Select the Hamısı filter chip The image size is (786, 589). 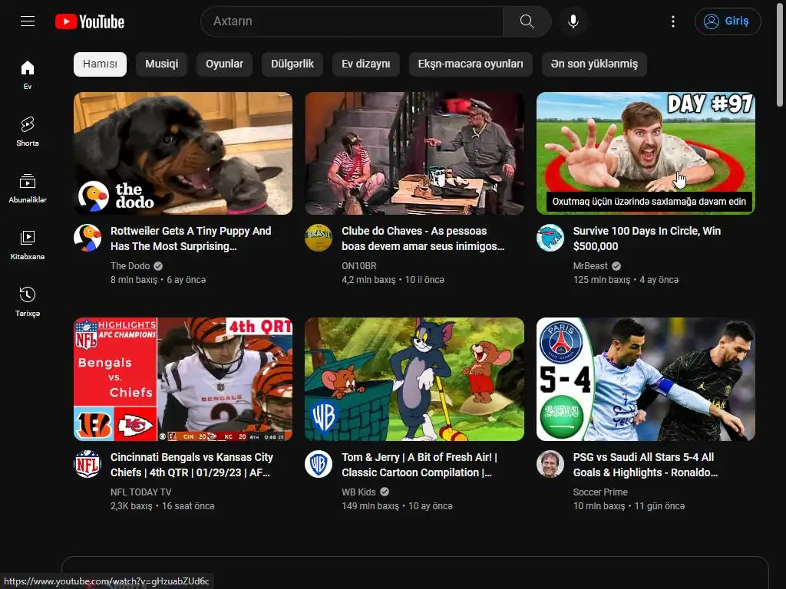coord(100,64)
